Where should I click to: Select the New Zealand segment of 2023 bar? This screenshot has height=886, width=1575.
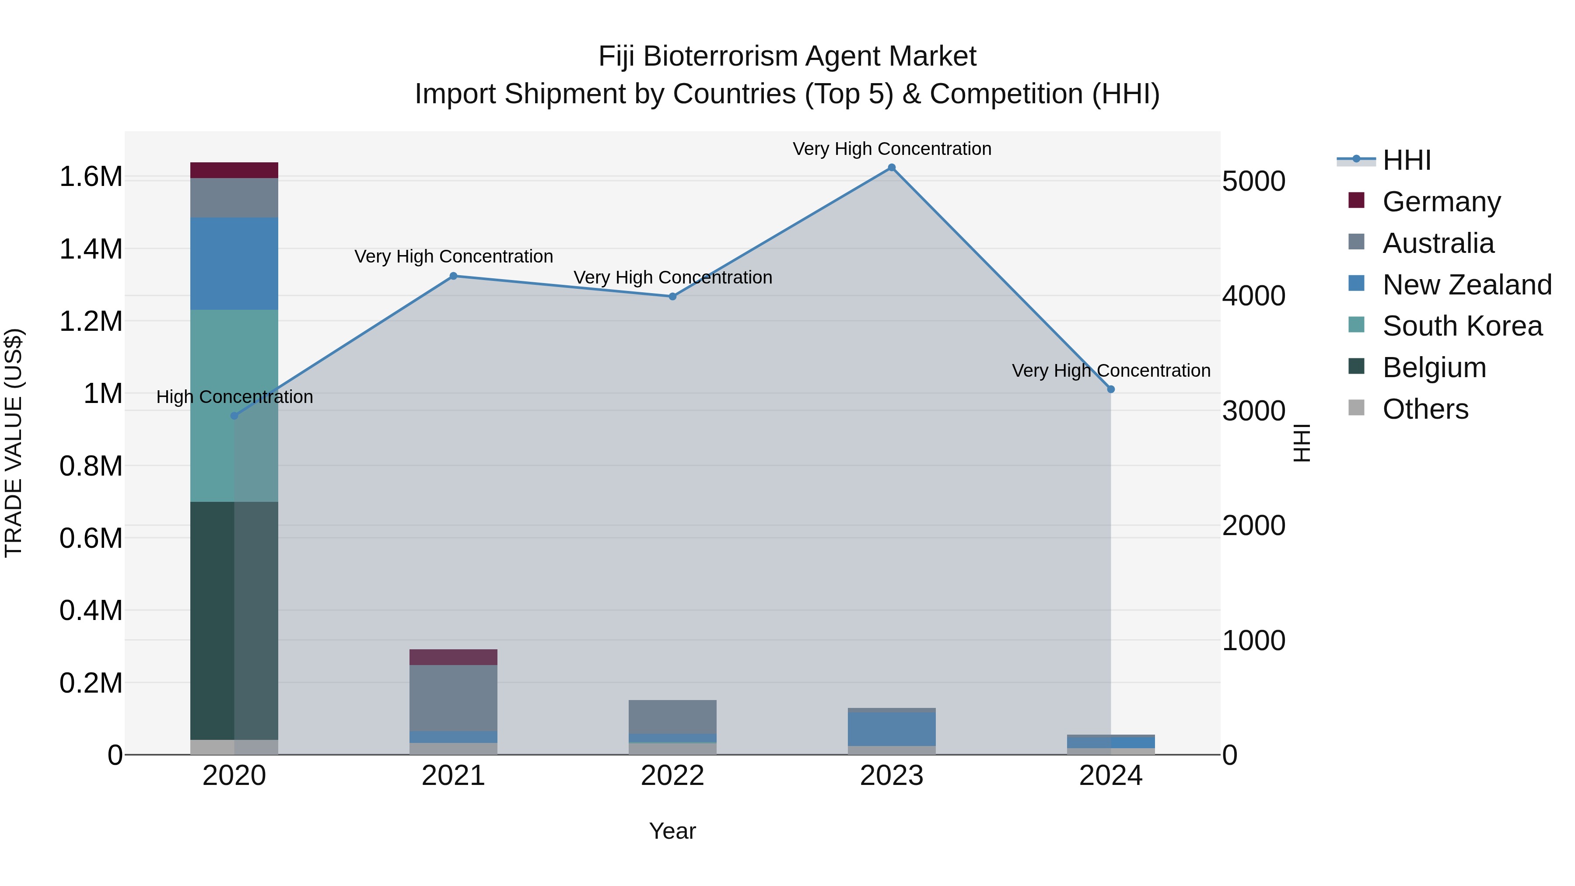[x=892, y=729]
